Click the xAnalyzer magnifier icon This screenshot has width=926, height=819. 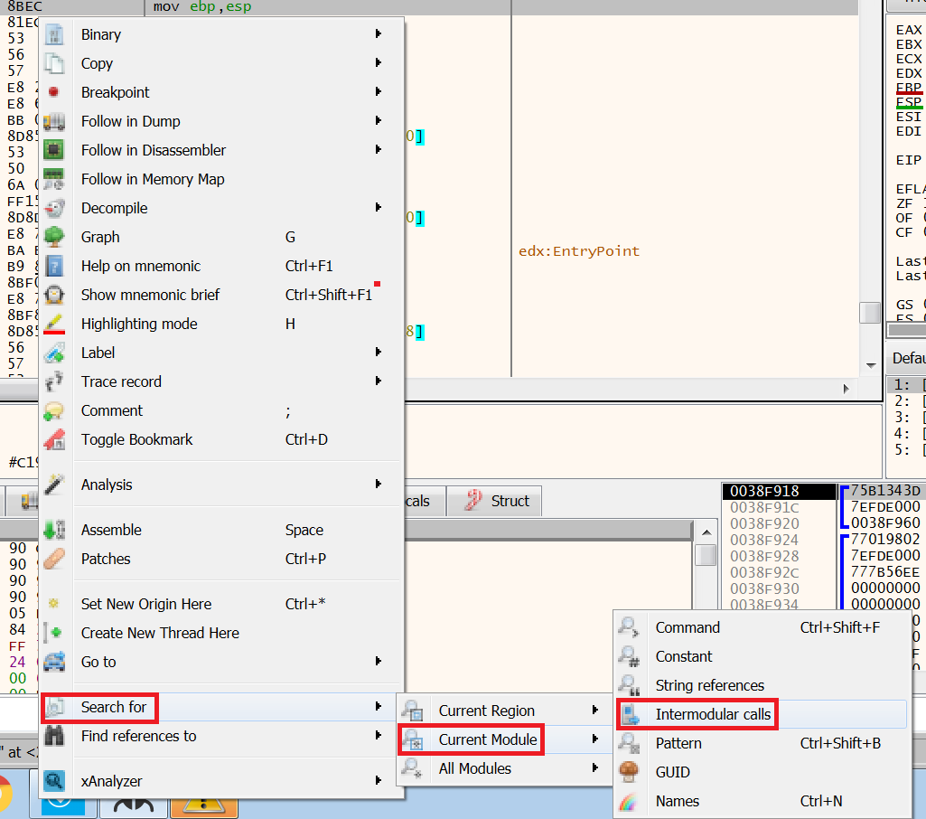pyautogui.click(x=54, y=777)
